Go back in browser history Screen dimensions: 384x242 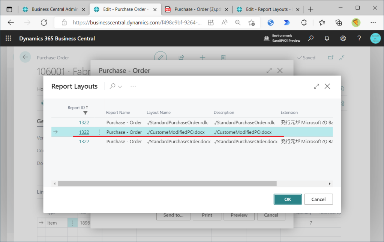(11, 23)
